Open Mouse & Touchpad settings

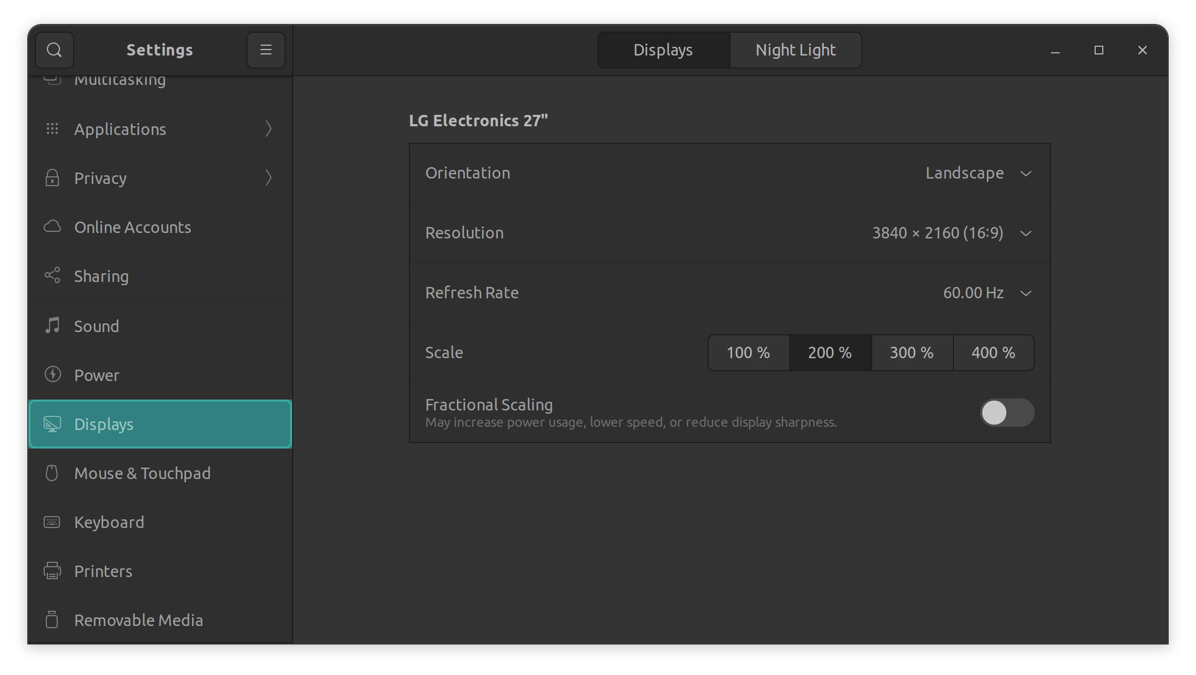coord(142,473)
